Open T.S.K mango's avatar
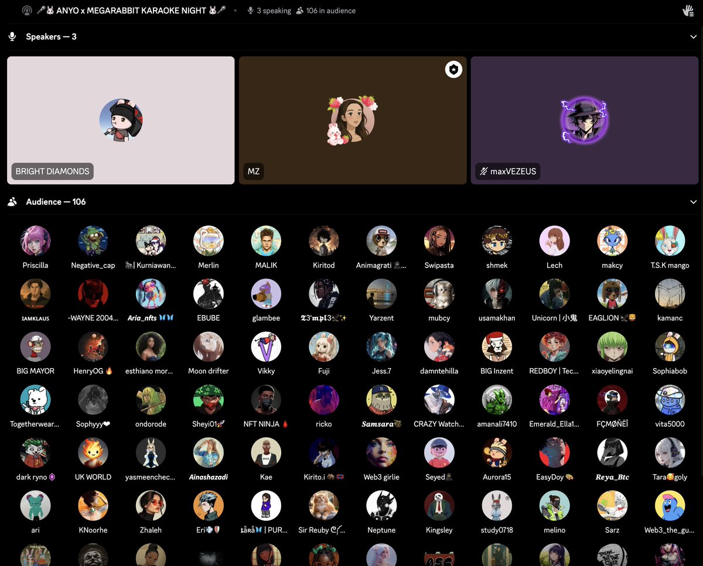The image size is (703, 566). [670, 241]
